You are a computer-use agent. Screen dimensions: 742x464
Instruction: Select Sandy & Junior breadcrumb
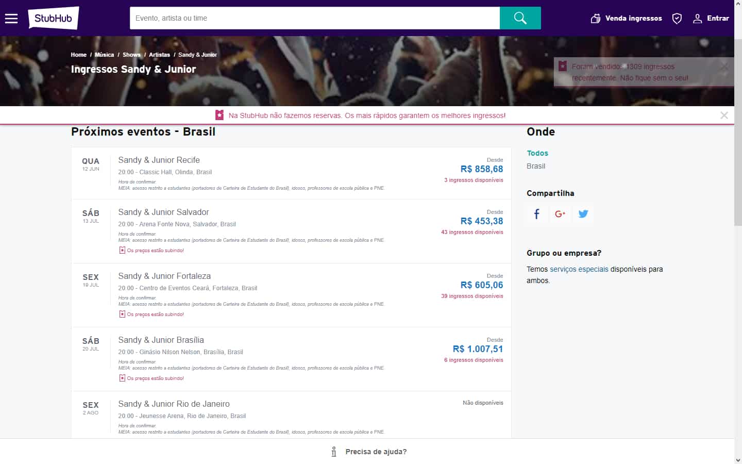point(198,55)
